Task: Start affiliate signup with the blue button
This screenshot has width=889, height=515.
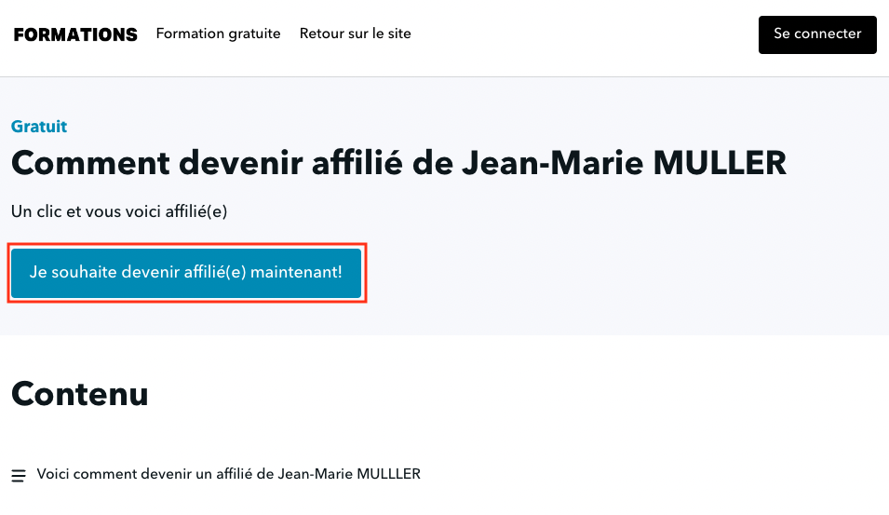Action: 186,273
